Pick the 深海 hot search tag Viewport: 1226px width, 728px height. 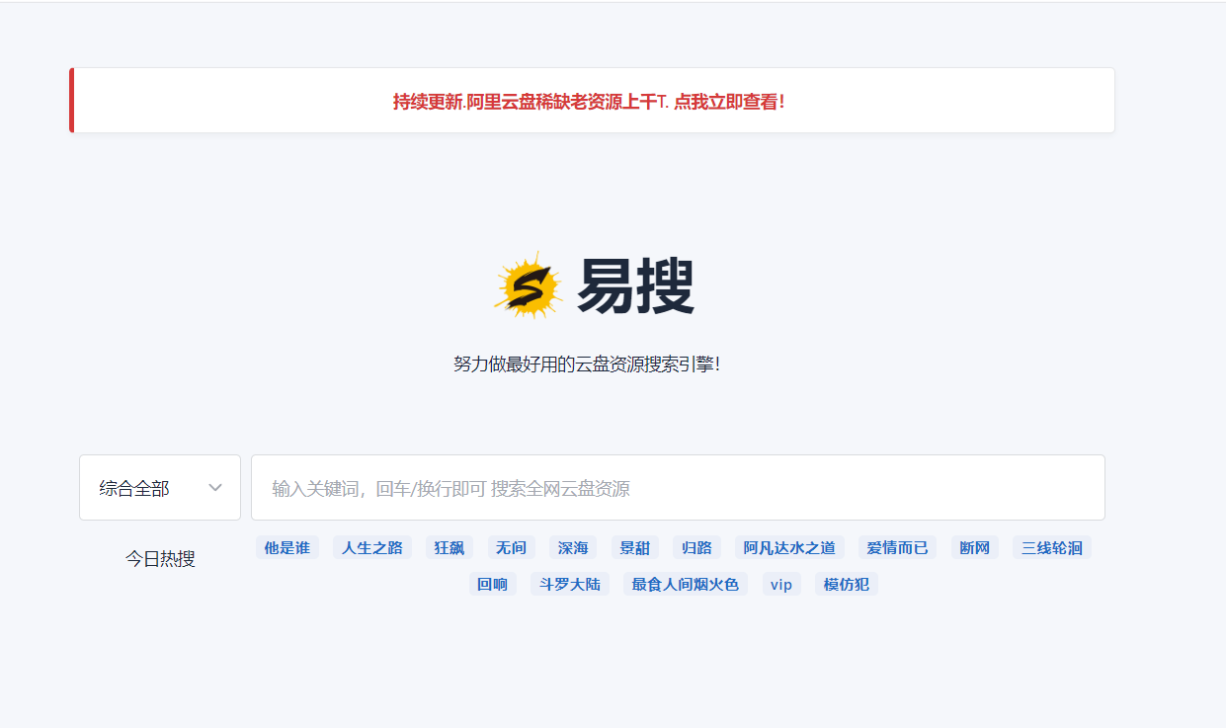(x=573, y=547)
